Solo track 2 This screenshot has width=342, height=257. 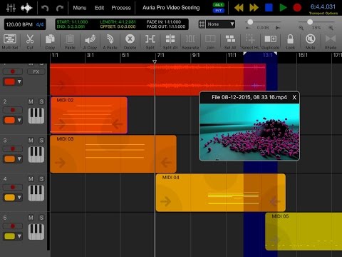pyautogui.click(x=41, y=101)
